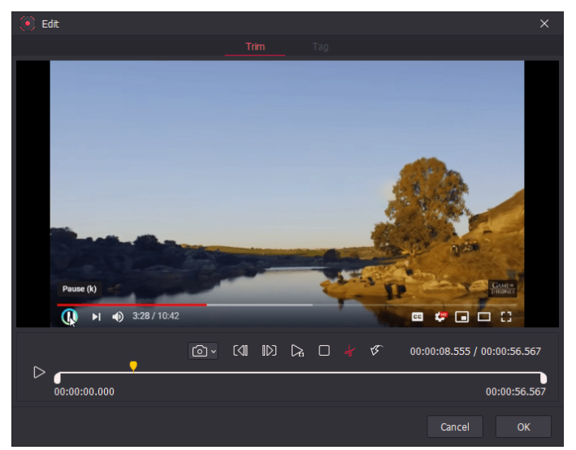Viewport: 576px width, 450px height.
Task: Click the start time 00:00:00.000 label
Action: tap(84, 392)
